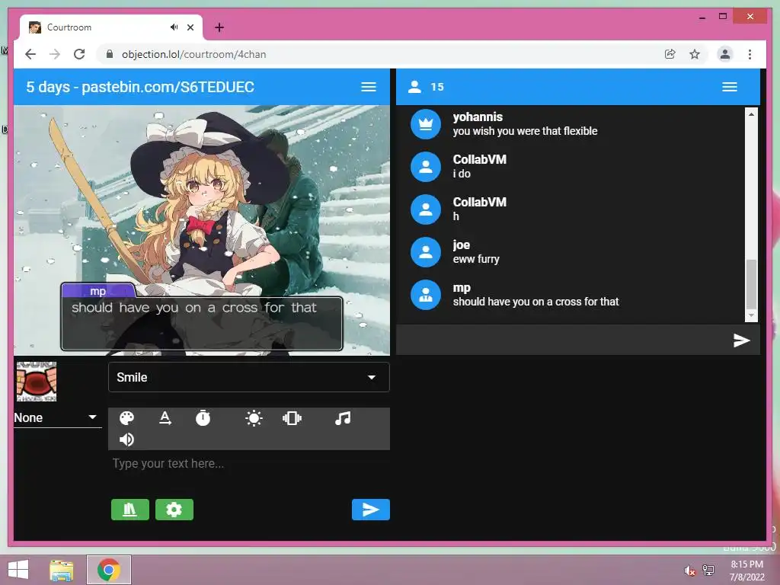Click the character thumbnail next to the pose selector
The image size is (780, 585).
37,382
